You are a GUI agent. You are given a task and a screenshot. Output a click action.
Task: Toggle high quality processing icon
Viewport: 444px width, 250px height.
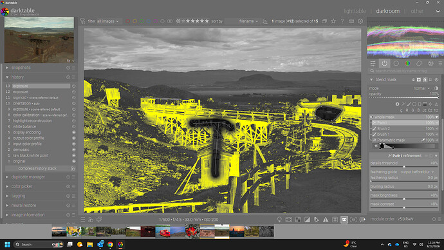coord(288,219)
